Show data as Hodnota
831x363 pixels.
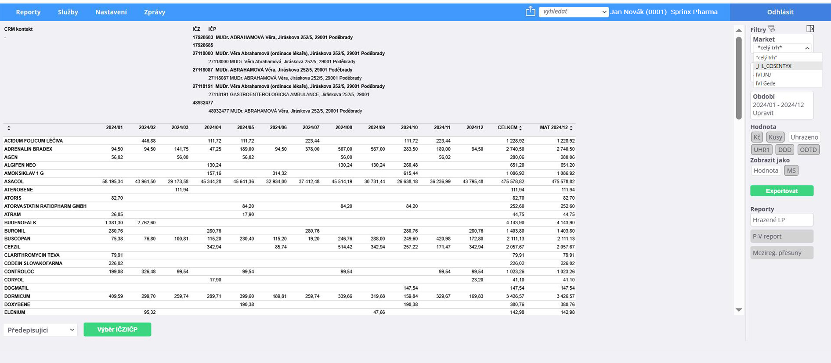pyautogui.click(x=766, y=171)
